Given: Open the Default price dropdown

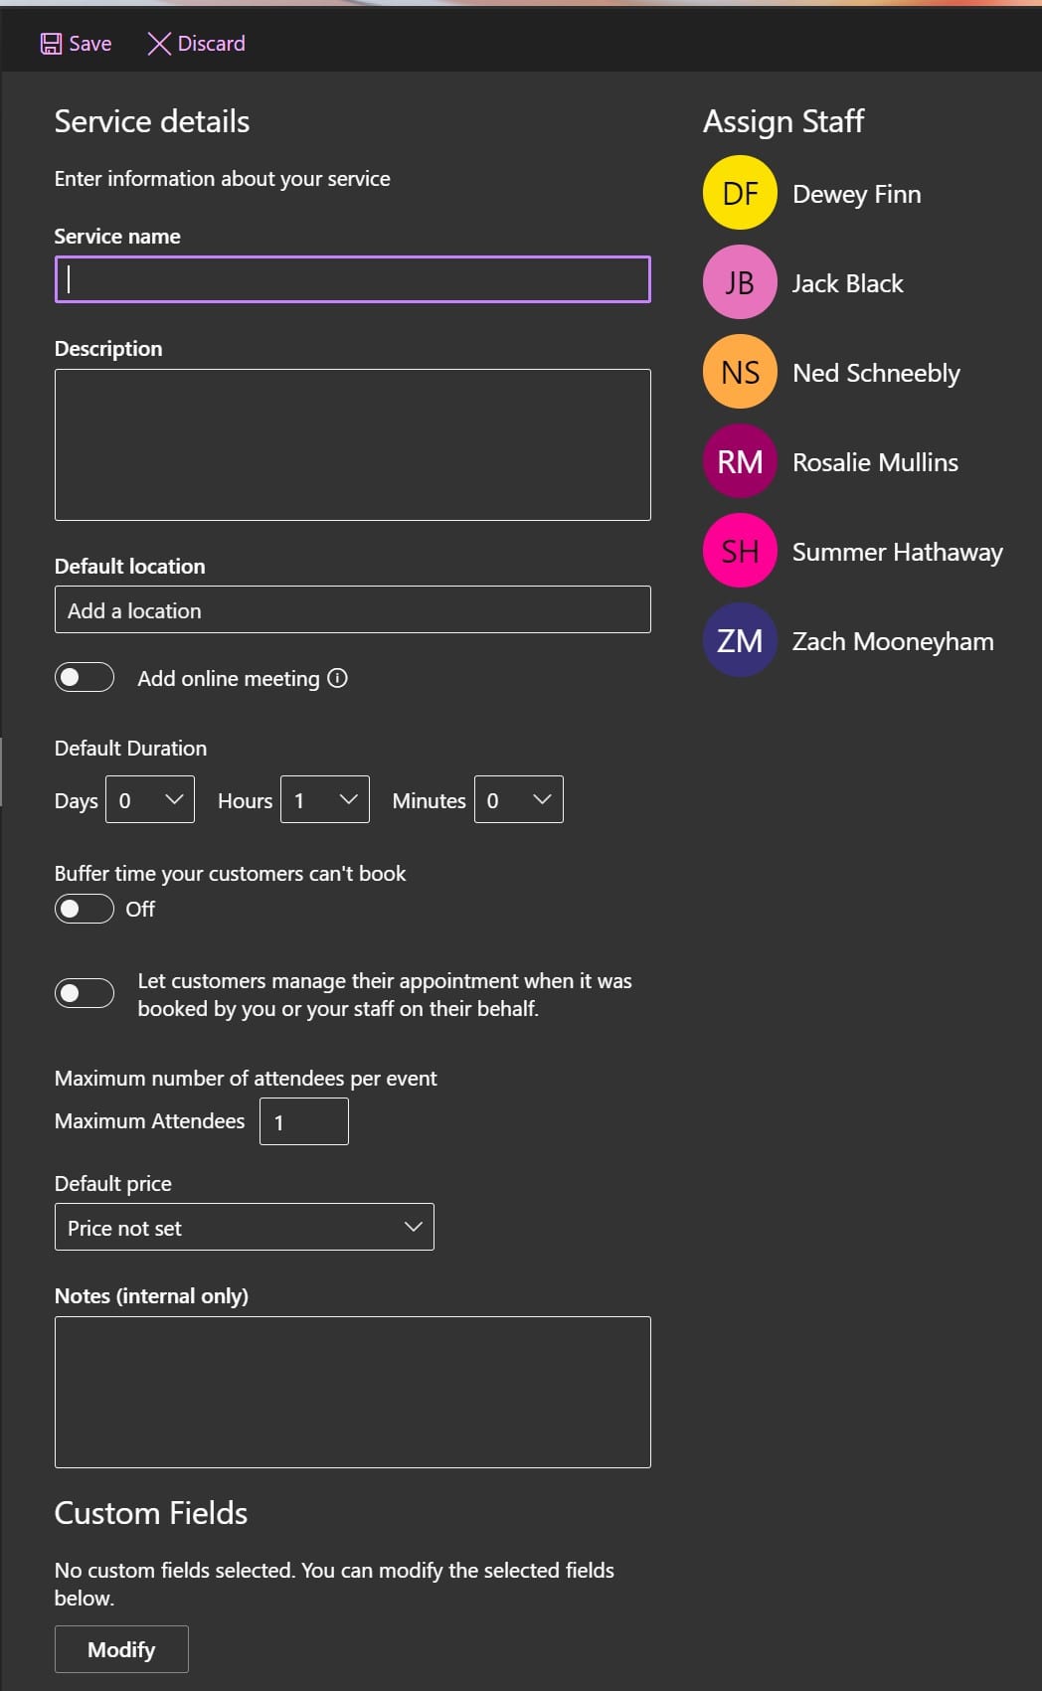Looking at the screenshot, I should pos(245,1227).
